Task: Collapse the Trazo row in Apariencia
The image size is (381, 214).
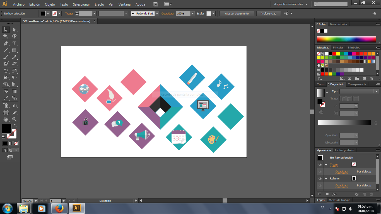Action: [326, 165]
